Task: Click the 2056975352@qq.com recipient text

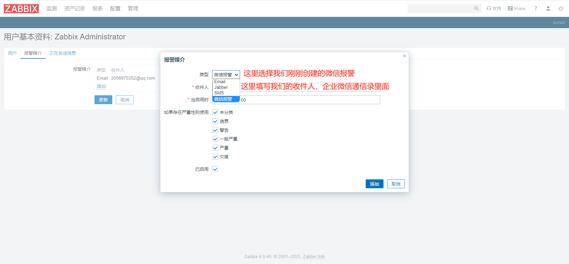Action: [x=133, y=78]
